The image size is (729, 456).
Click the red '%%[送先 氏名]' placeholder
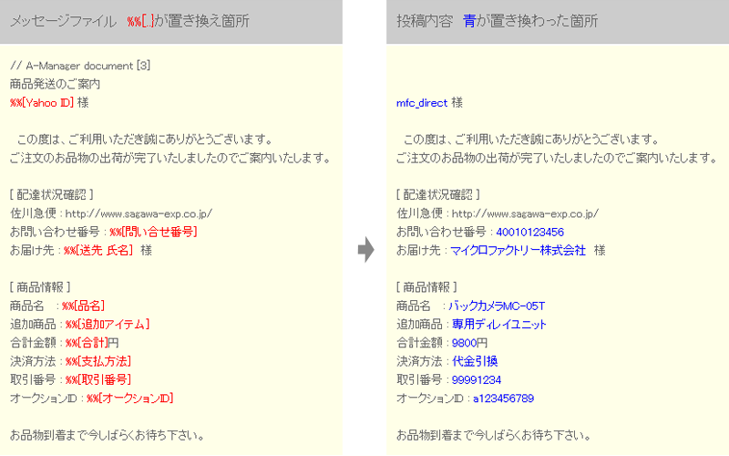click(x=98, y=250)
